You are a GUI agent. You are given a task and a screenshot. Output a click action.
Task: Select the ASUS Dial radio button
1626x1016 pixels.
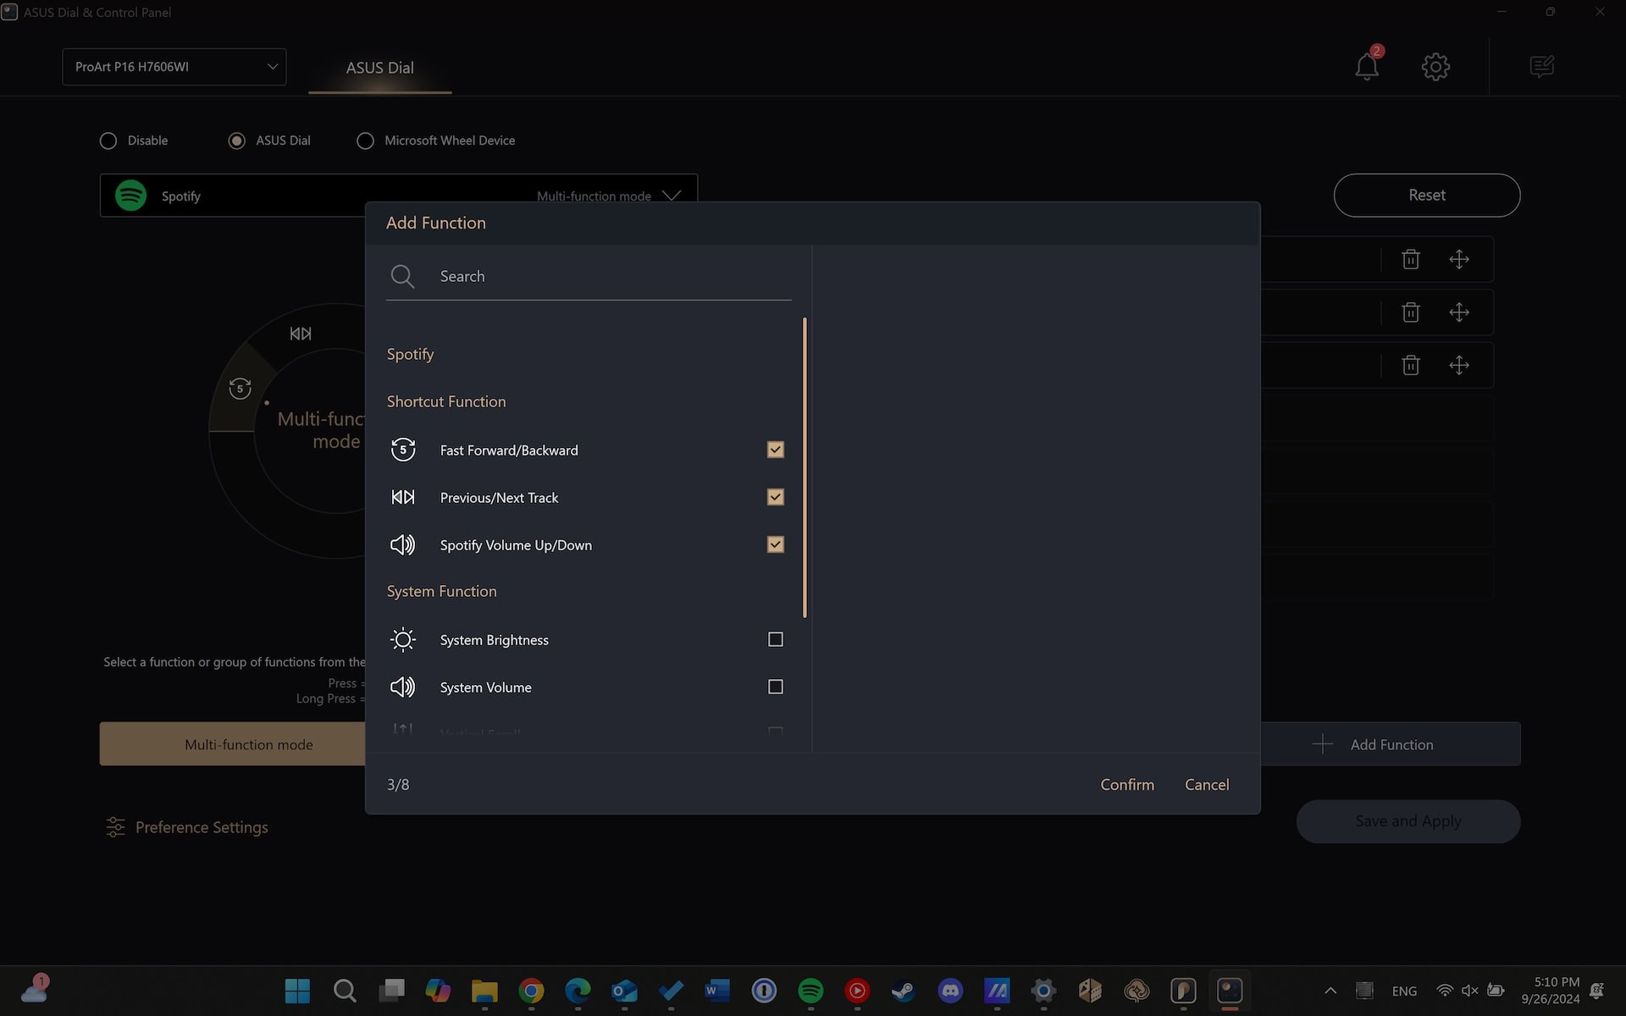click(237, 141)
